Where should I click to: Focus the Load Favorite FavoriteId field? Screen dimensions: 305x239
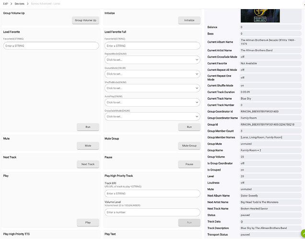pos(51,46)
